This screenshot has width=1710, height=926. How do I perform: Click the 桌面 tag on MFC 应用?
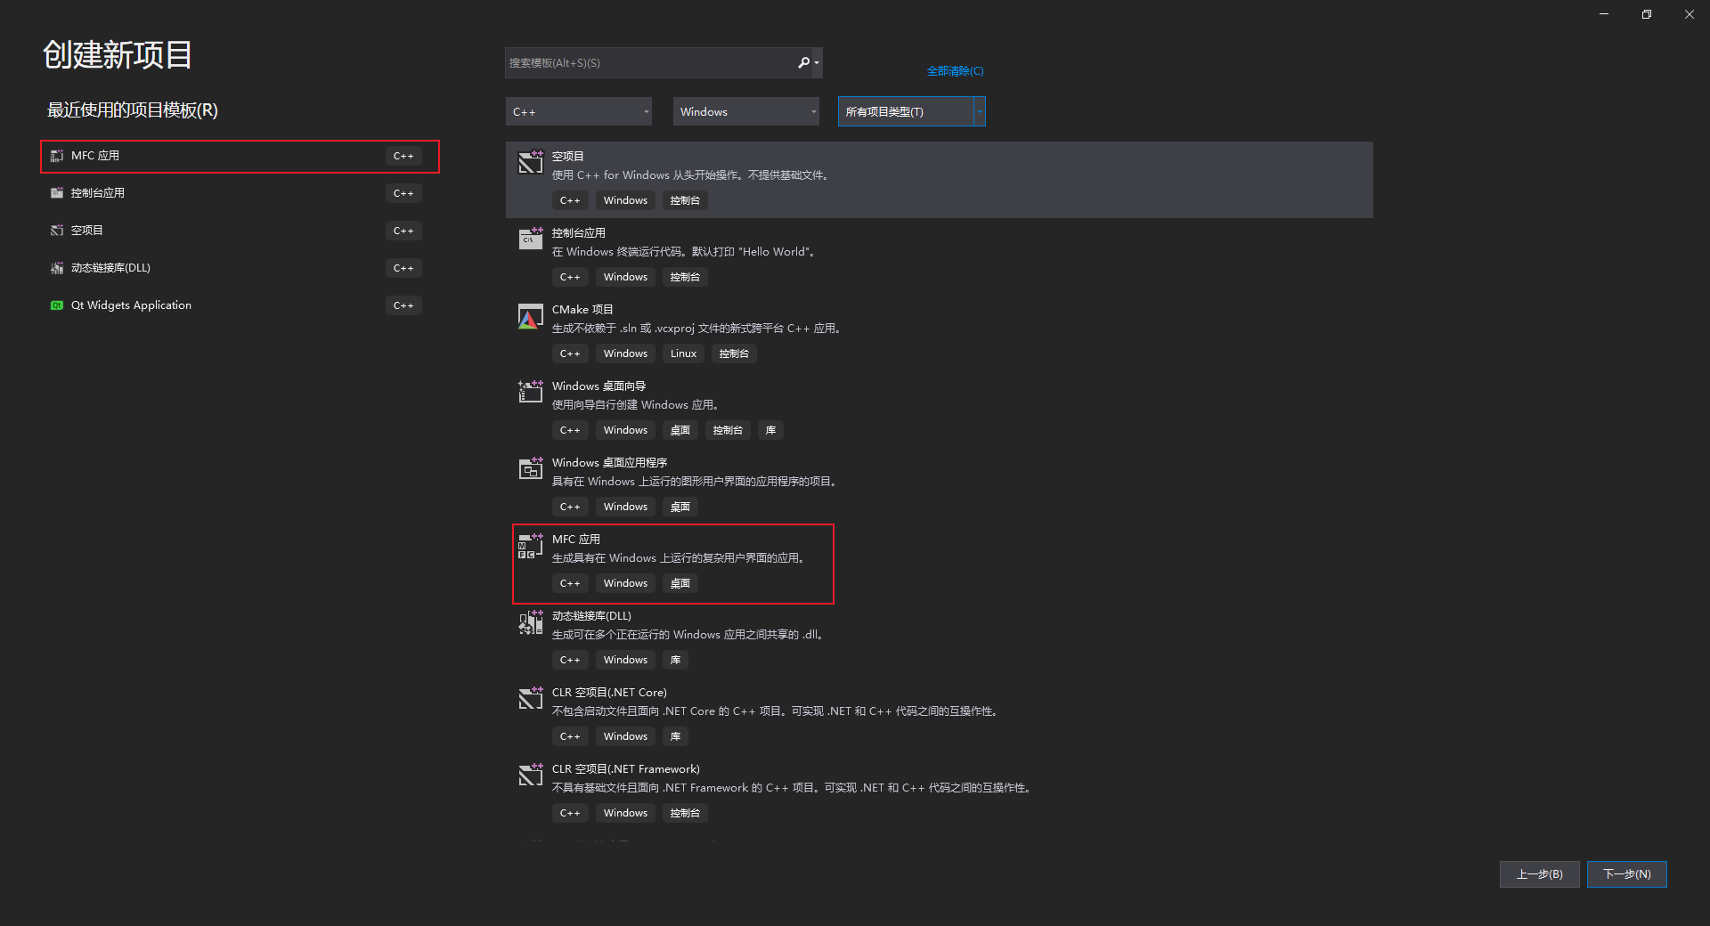[680, 583]
